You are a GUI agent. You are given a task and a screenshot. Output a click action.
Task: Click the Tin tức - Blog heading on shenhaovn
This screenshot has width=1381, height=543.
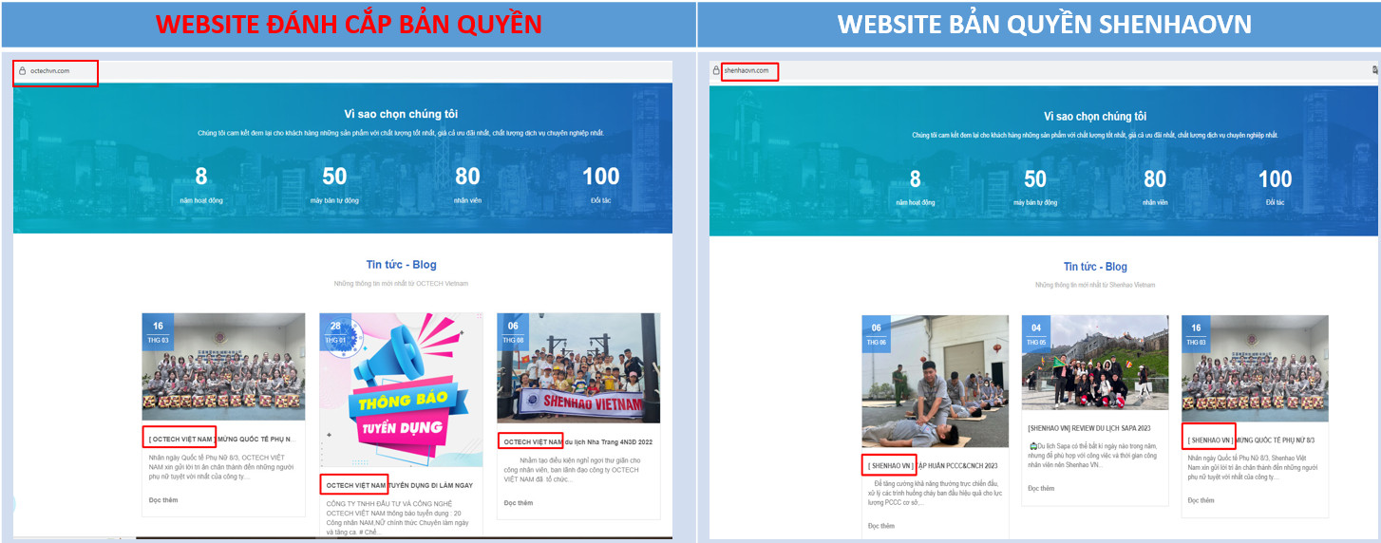pos(1095,267)
